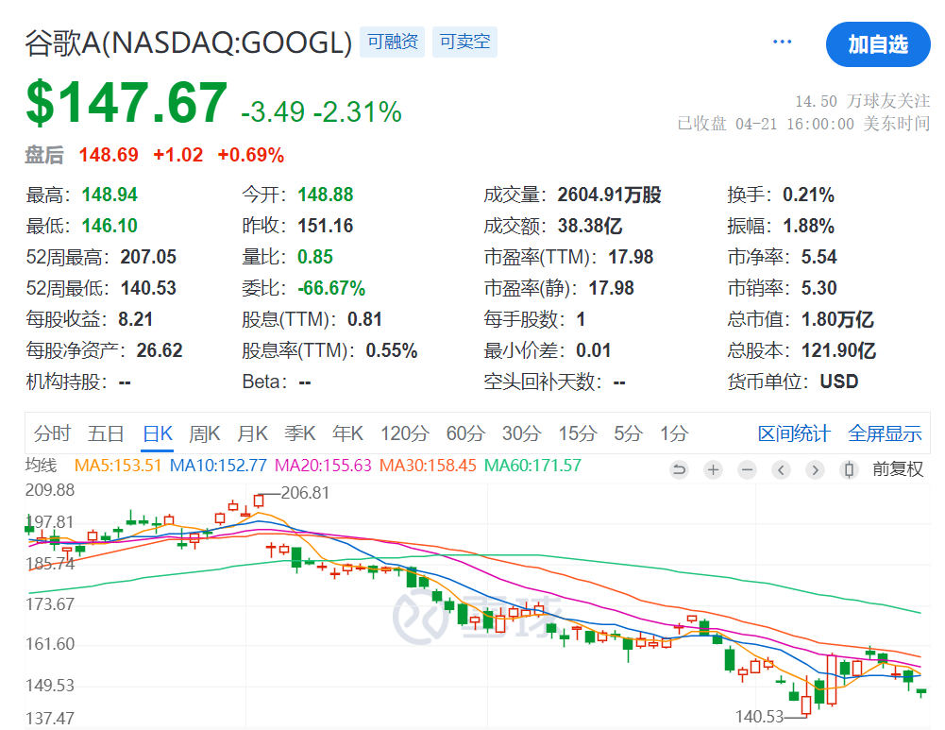Click the after-hours price 148.69
The image size is (945, 730).
tap(109, 155)
